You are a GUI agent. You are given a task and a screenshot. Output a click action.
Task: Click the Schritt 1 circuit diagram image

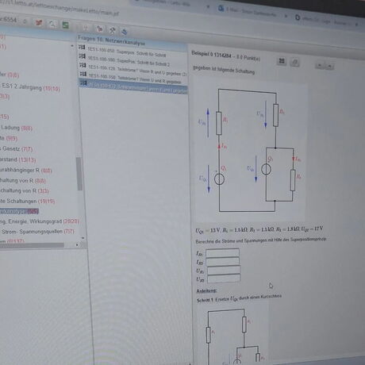tap(232, 335)
